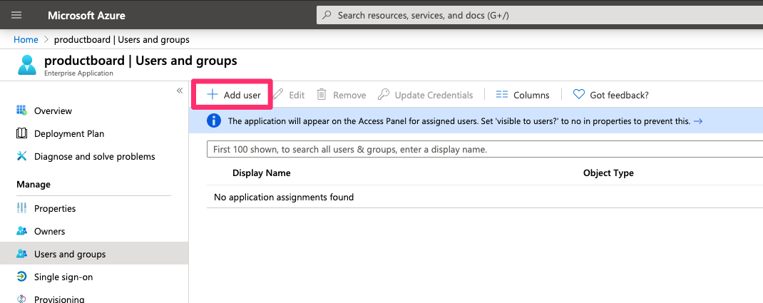Click the Deployment Plan book icon
This screenshot has height=303, width=763.
(x=21, y=134)
